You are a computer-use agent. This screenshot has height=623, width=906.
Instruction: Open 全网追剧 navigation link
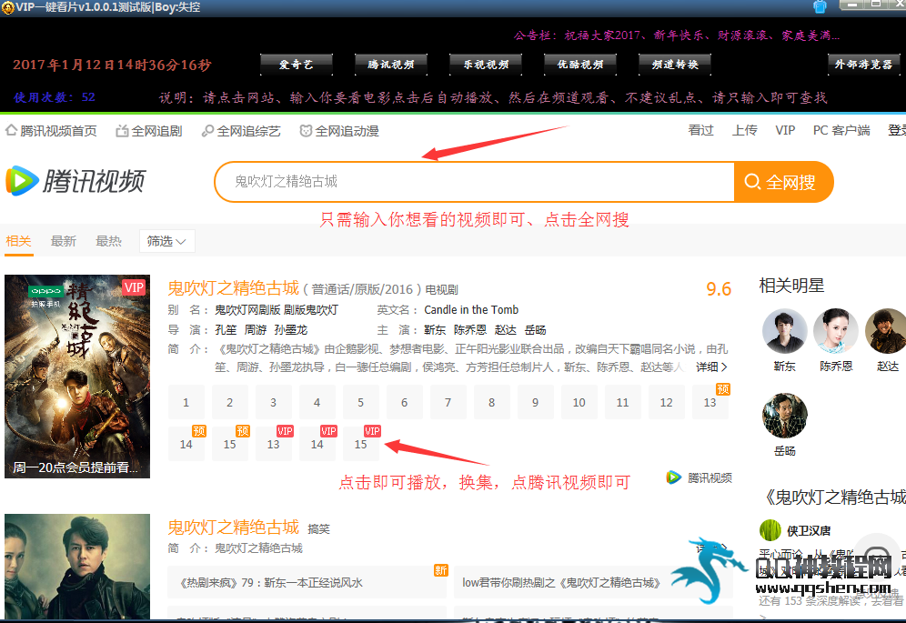149,131
